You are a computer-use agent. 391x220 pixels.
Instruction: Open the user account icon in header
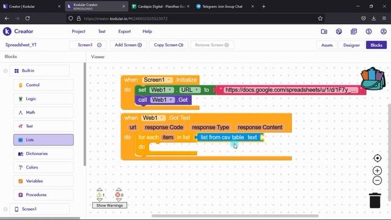point(384,31)
